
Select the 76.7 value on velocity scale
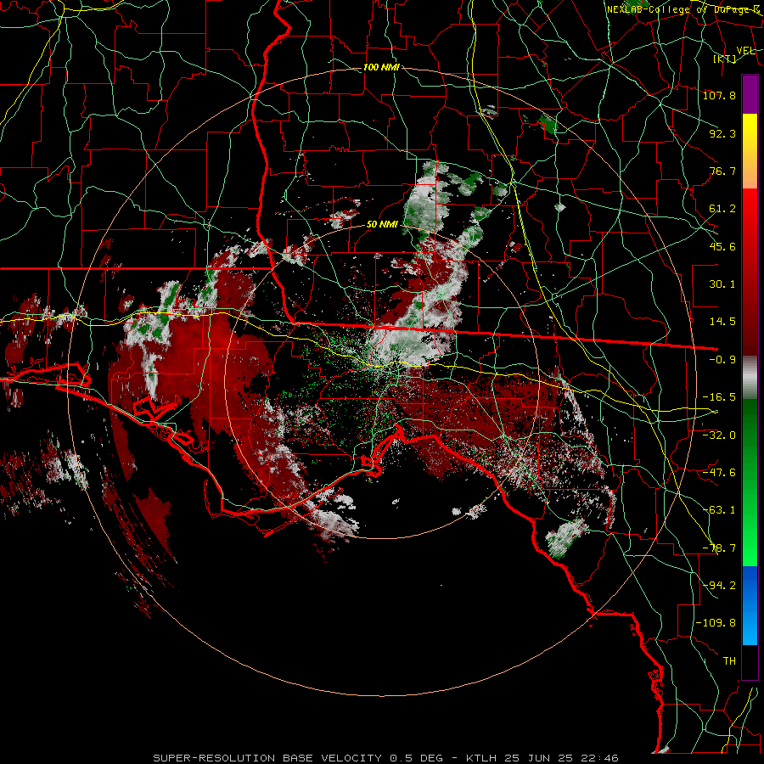click(x=722, y=171)
